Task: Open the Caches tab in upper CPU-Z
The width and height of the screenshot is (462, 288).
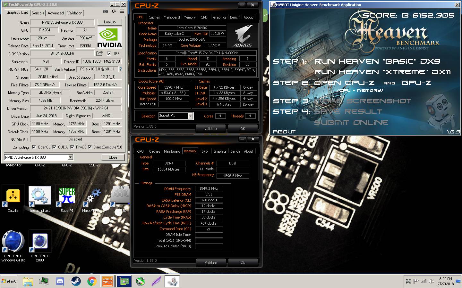Action: click(x=154, y=17)
